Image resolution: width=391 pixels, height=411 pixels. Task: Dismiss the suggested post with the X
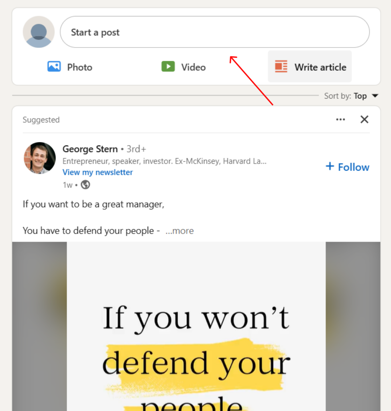click(364, 120)
